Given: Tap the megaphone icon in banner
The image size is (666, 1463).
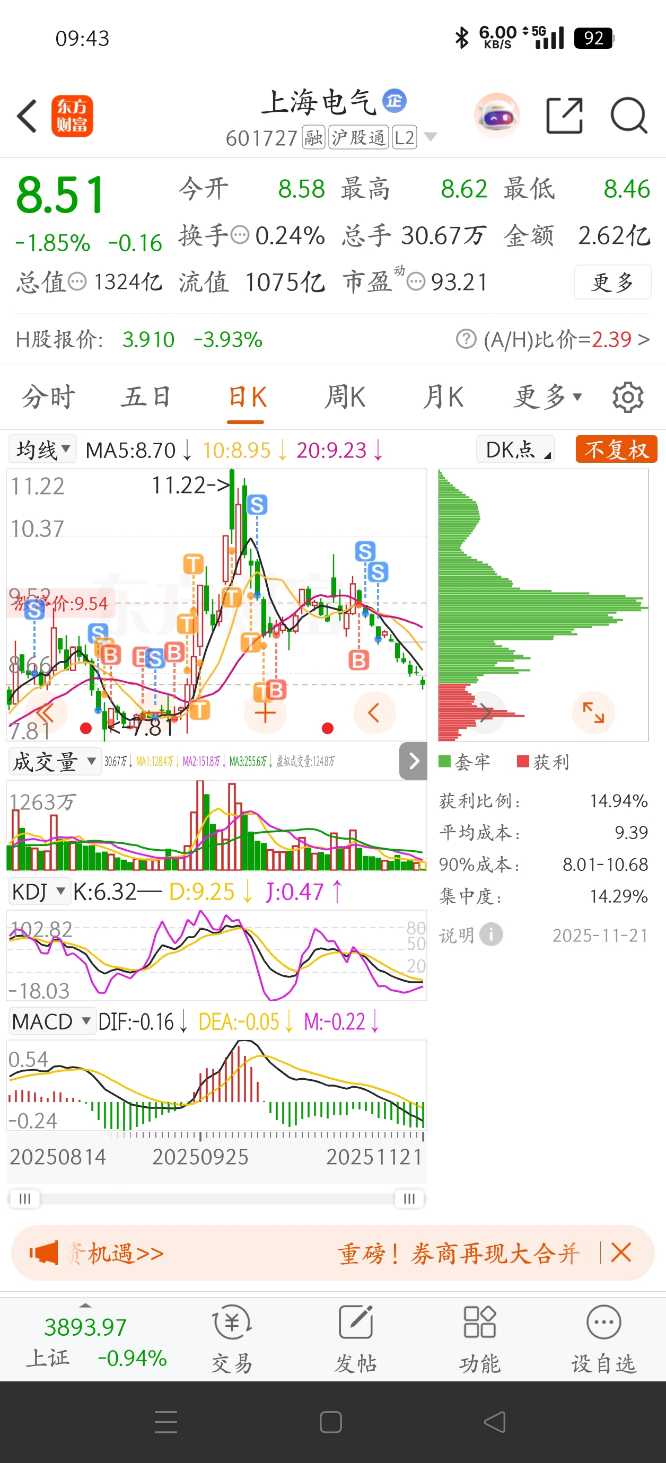Looking at the screenshot, I should pyautogui.click(x=44, y=1252).
